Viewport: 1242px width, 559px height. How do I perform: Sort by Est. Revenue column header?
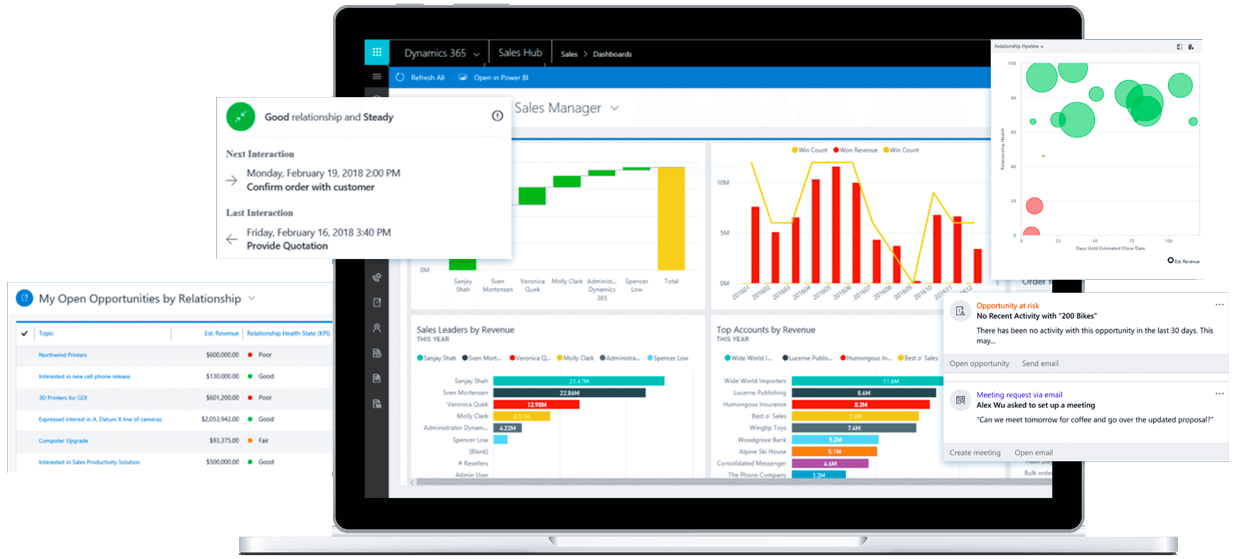pos(222,334)
